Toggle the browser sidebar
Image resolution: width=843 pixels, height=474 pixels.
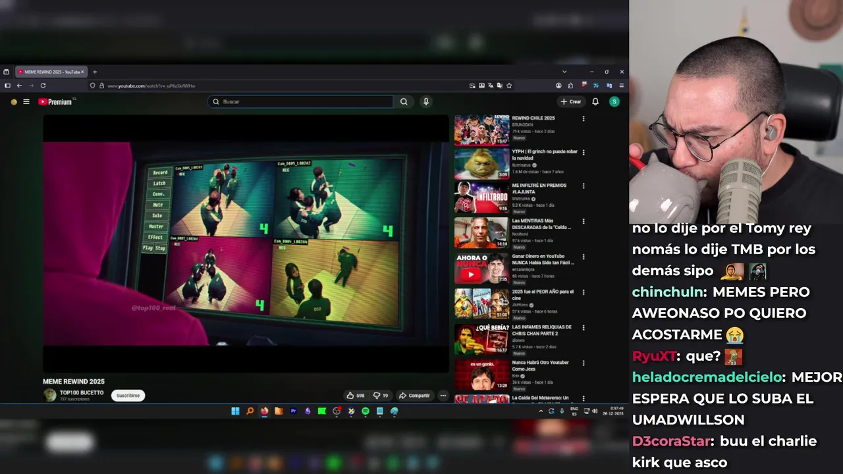[7, 86]
